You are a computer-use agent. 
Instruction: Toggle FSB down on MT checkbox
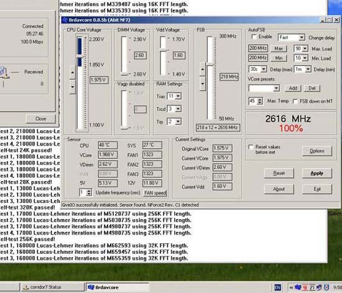point(295,101)
